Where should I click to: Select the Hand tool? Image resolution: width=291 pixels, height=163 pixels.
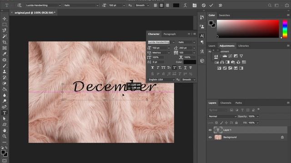pos(5,130)
